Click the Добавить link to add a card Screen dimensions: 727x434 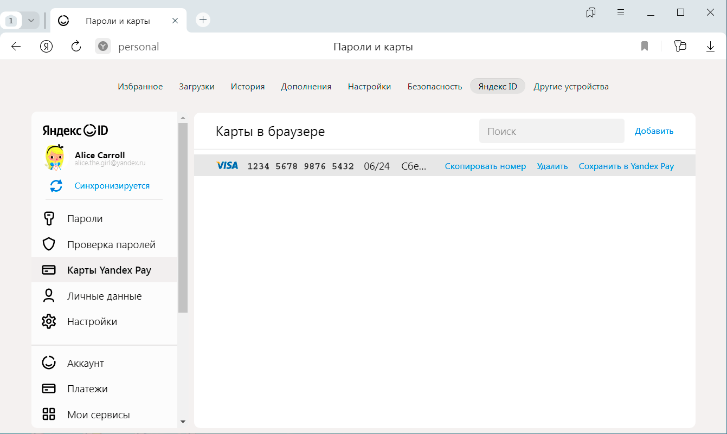(x=654, y=131)
